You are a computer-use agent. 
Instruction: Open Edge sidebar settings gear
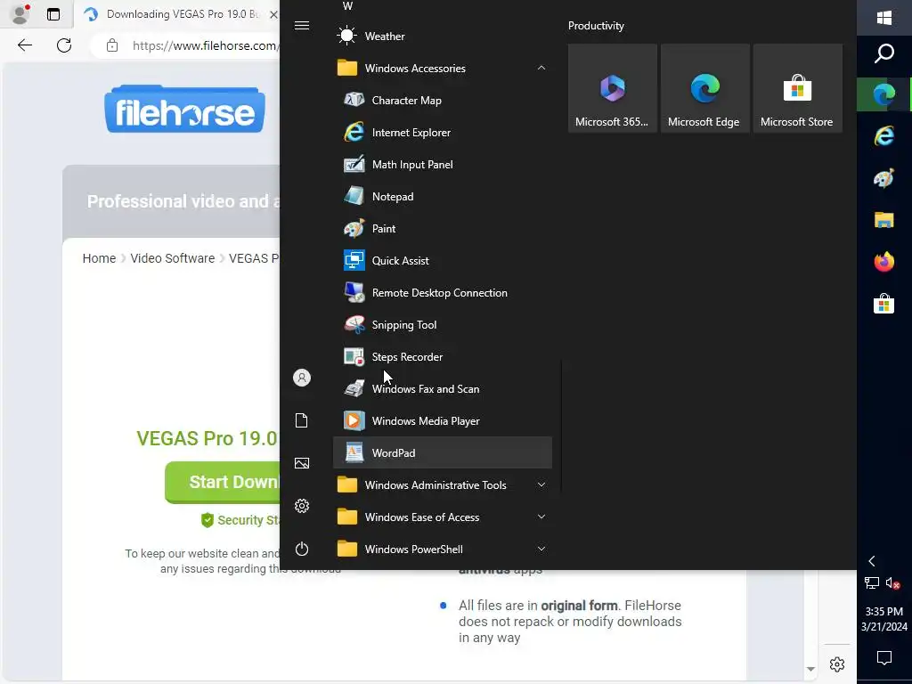tap(837, 664)
